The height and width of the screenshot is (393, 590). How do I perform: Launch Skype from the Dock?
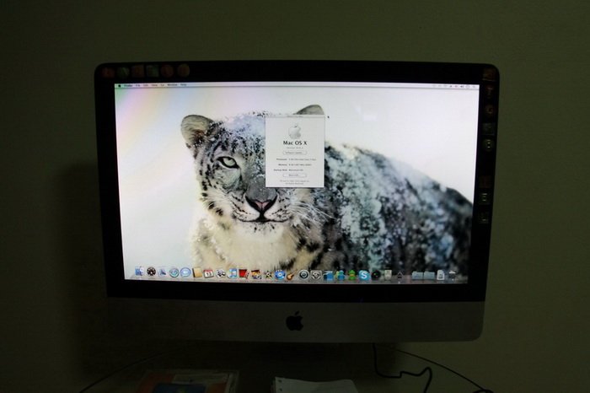363,275
